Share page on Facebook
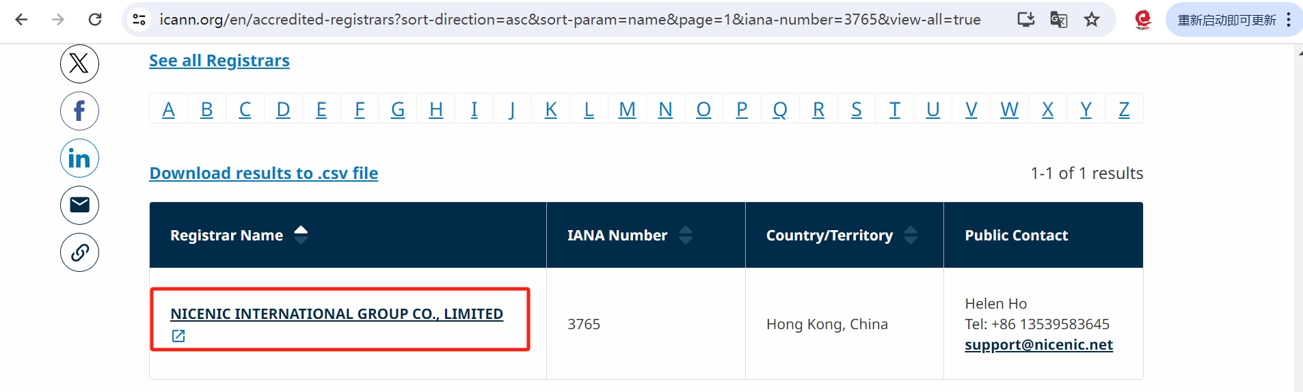The width and height of the screenshot is (1303, 392). [x=79, y=111]
